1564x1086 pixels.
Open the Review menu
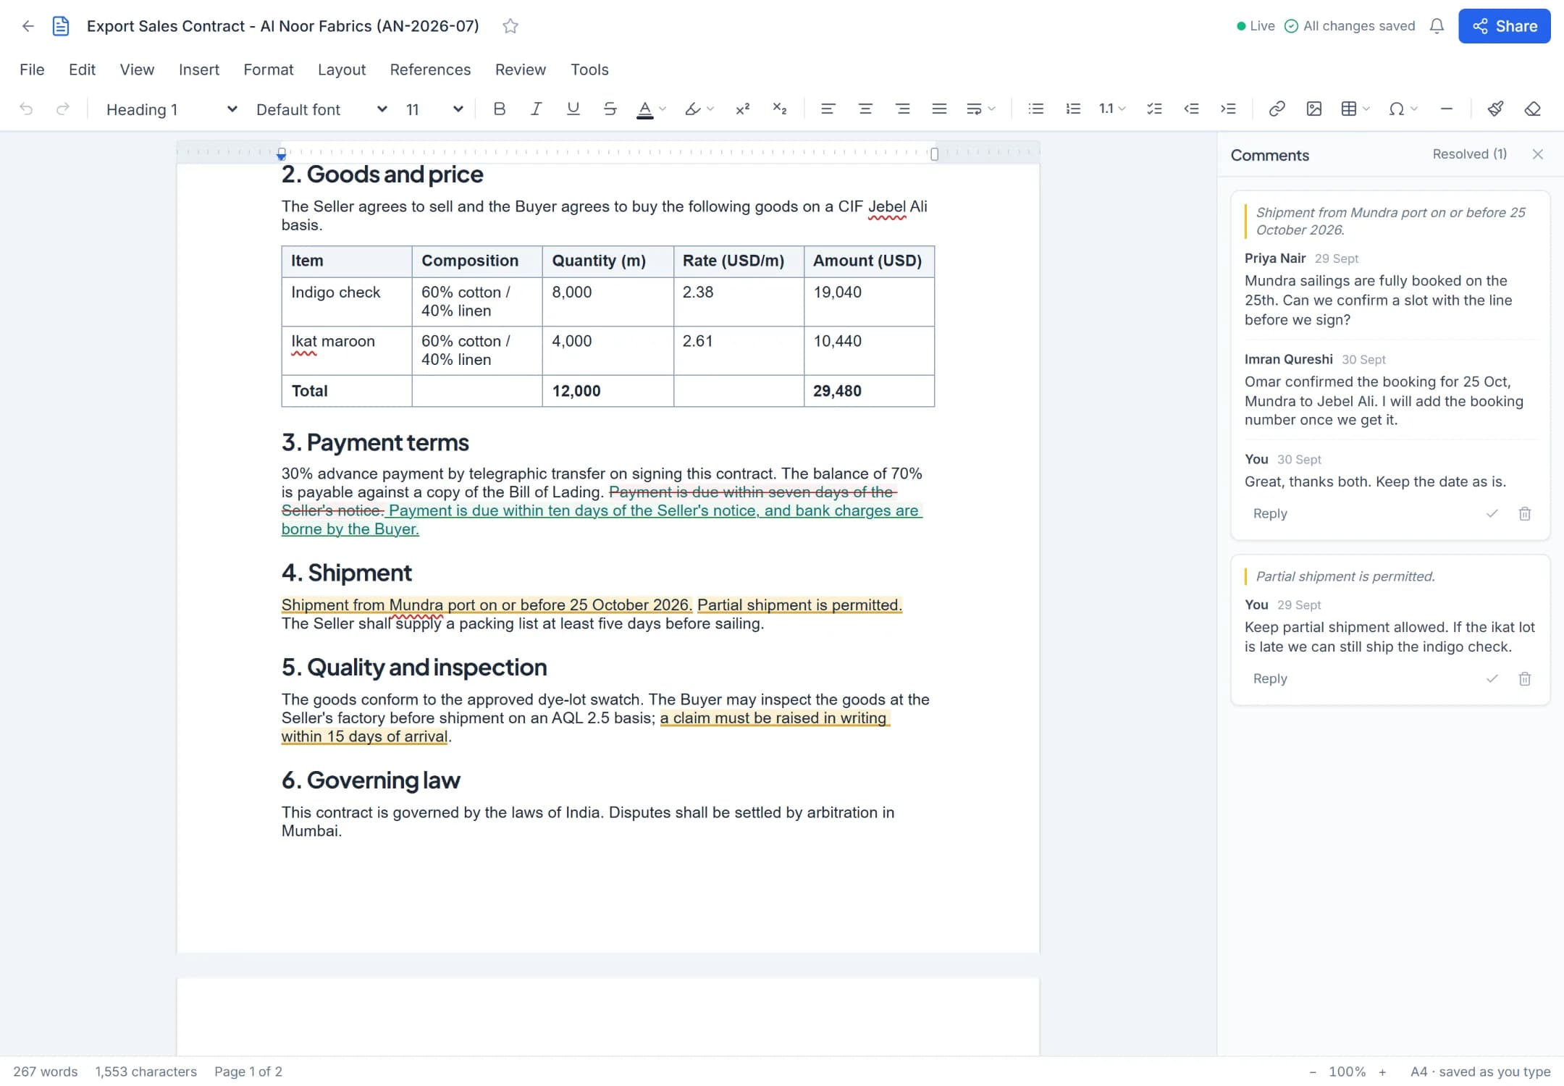point(521,70)
